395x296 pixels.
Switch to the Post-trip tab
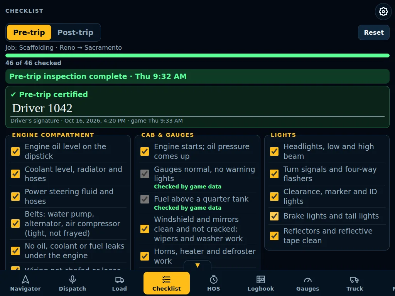(75, 32)
